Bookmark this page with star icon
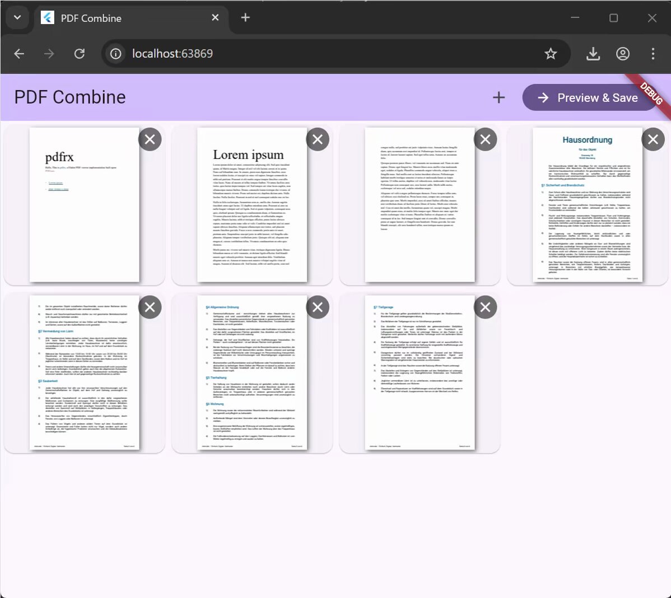Image resolution: width=671 pixels, height=598 pixels. [551, 53]
